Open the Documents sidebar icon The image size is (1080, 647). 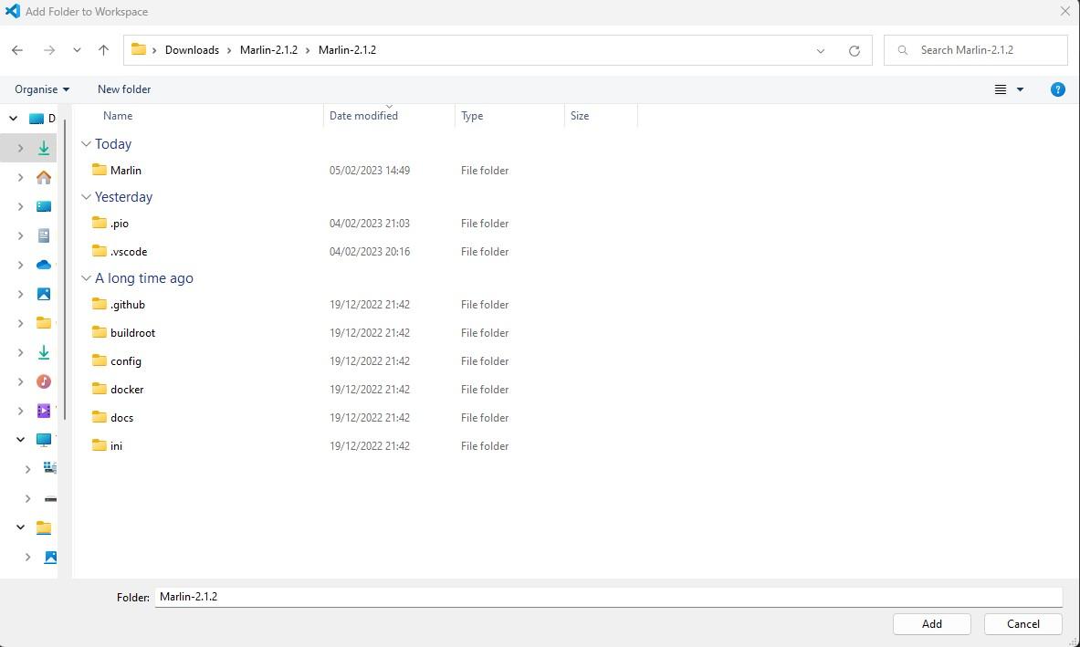click(x=43, y=235)
